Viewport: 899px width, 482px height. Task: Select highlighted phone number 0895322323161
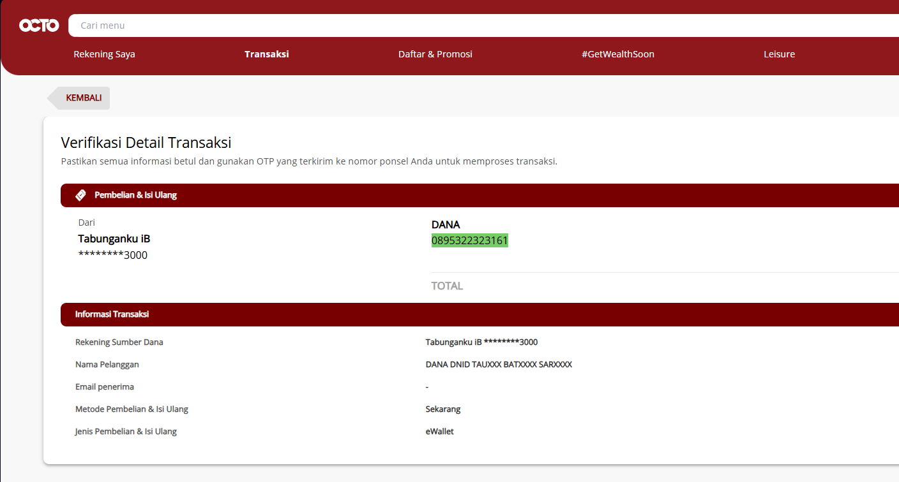pyautogui.click(x=470, y=240)
